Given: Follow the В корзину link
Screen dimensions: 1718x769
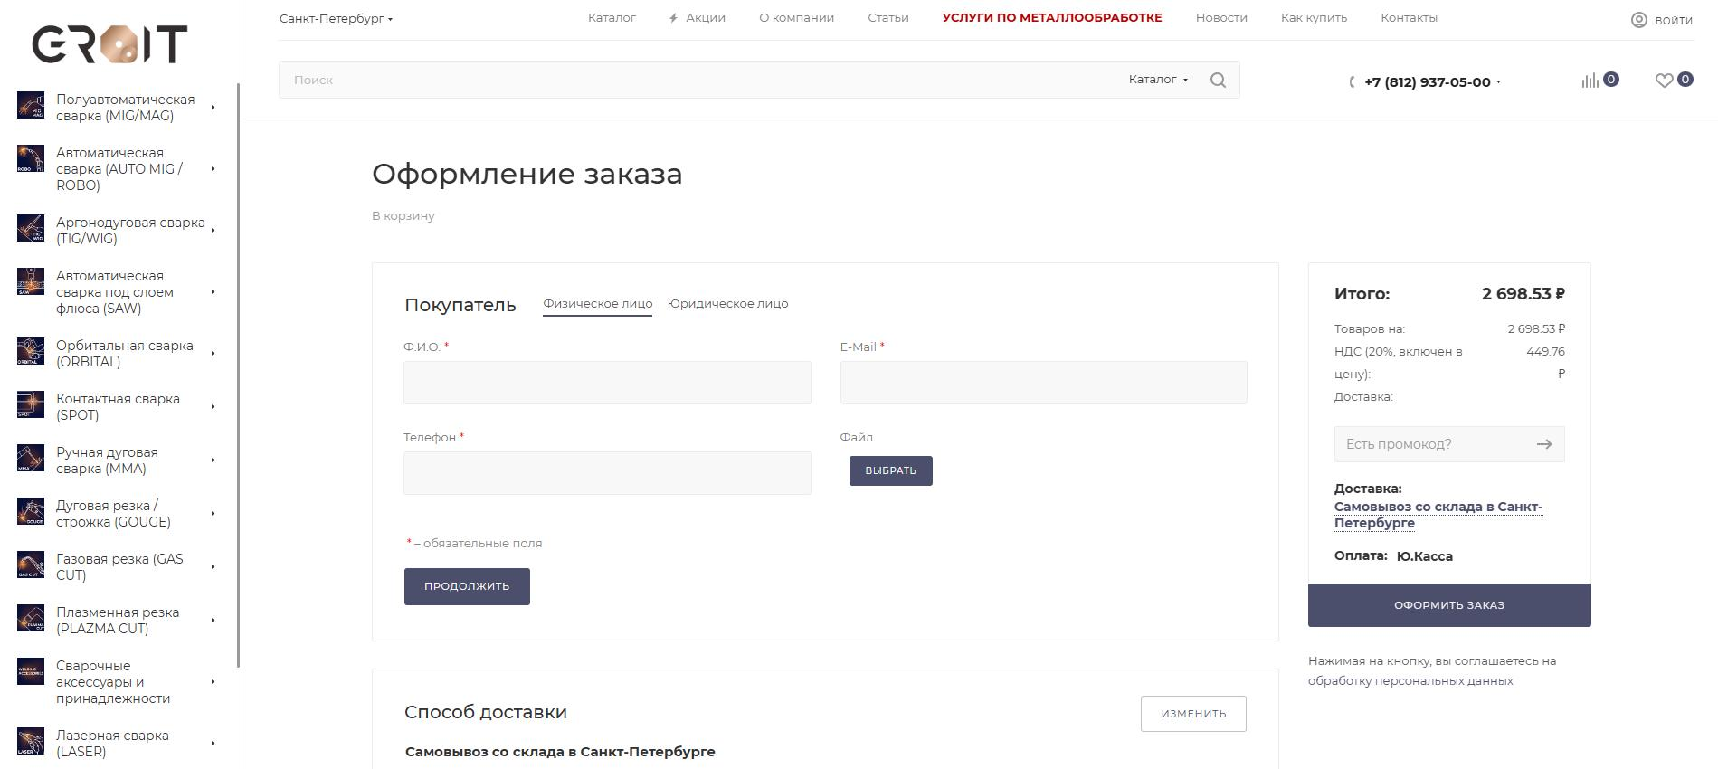Looking at the screenshot, I should [403, 216].
